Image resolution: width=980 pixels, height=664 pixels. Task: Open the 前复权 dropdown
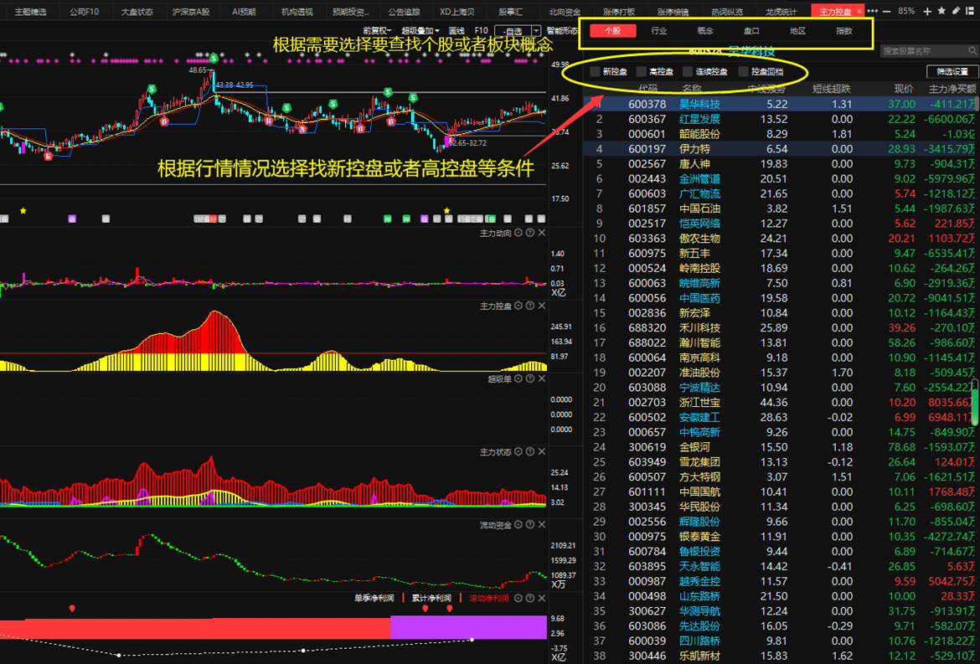pyautogui.click(x=377, y=31)
